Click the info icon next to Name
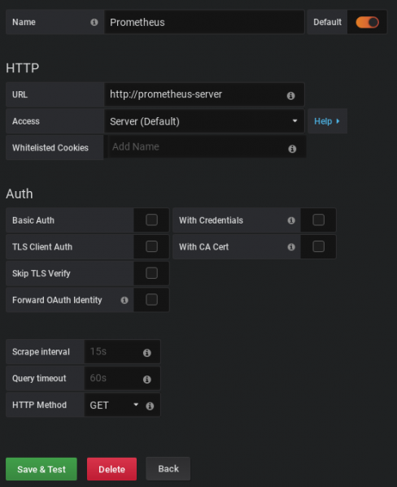Screen dimensions: 397x487 94,23
